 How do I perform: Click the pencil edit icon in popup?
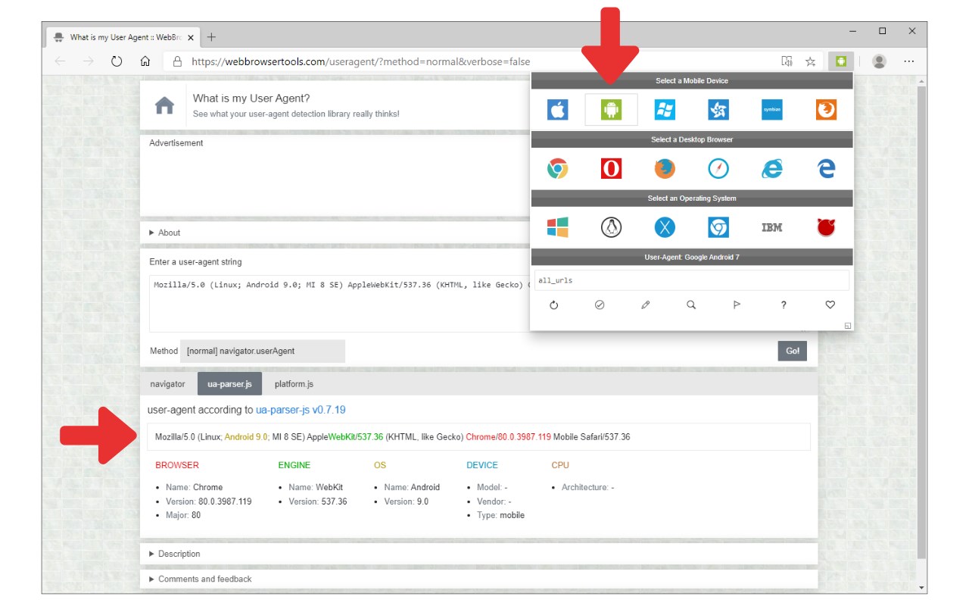[x=646, y=305]
